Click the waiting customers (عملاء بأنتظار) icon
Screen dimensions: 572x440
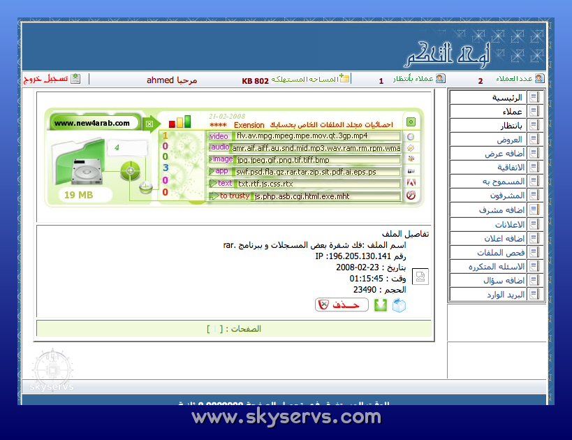440,79
